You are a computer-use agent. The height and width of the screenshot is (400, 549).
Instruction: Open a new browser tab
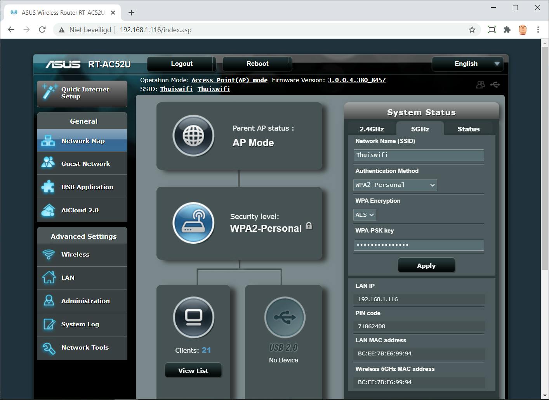pyautogui.click(x=131, y=12)
